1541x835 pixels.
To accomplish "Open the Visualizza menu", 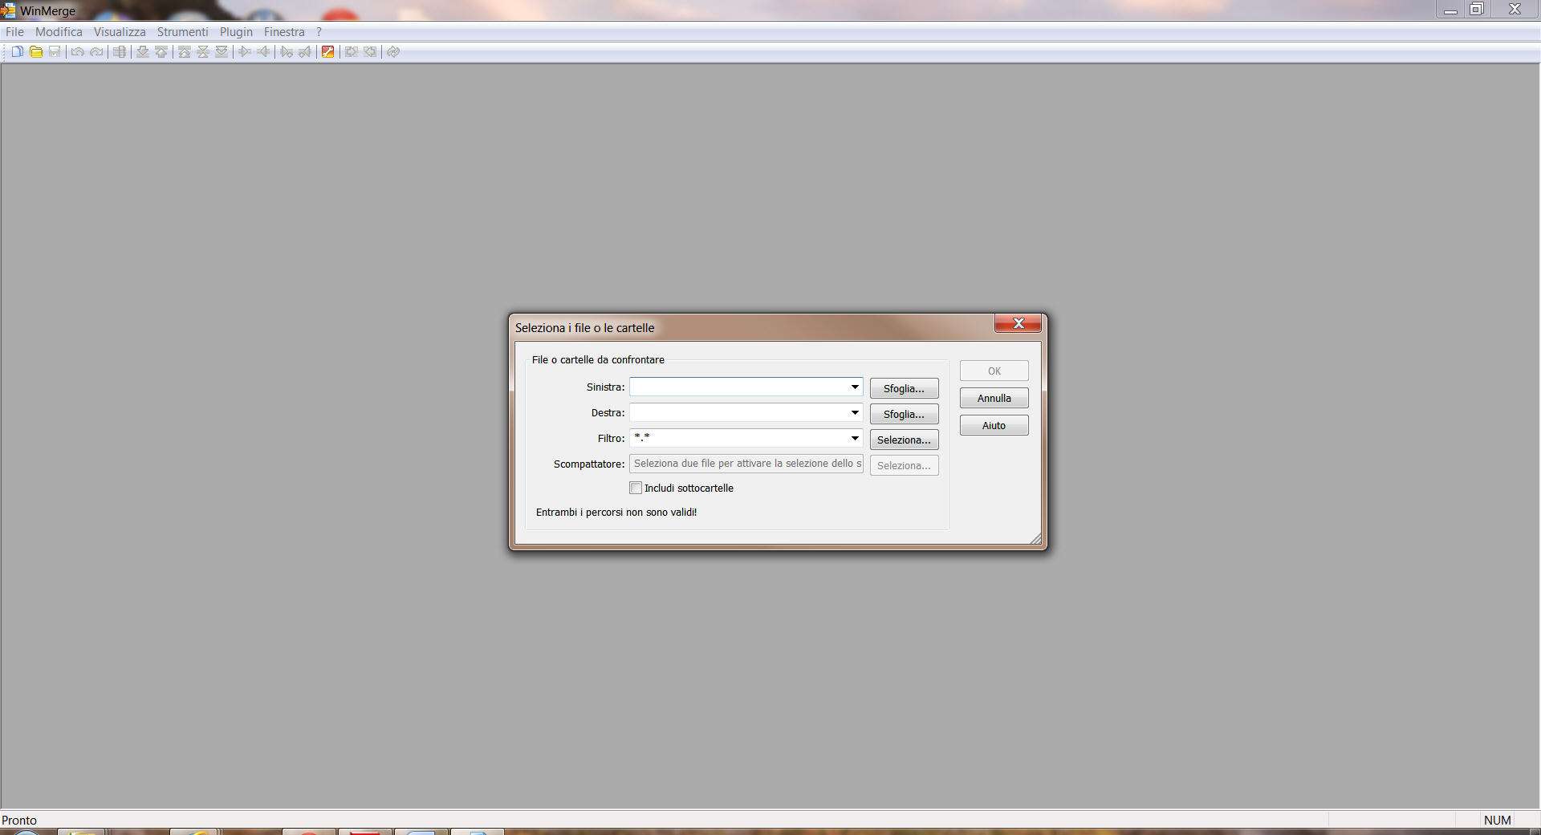I will pos(120,32).
